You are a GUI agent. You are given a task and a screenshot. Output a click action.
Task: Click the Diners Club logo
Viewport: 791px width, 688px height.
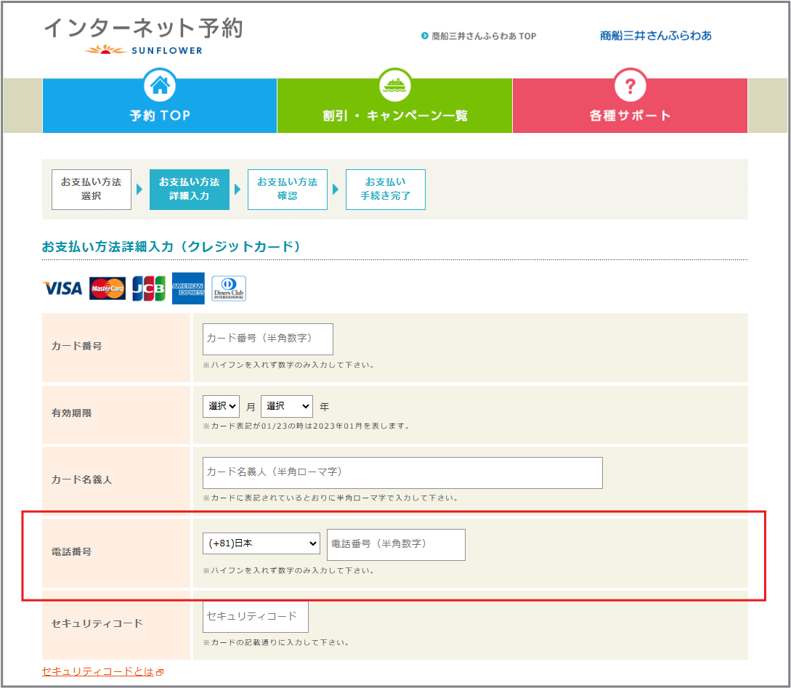tap(229, 288)
